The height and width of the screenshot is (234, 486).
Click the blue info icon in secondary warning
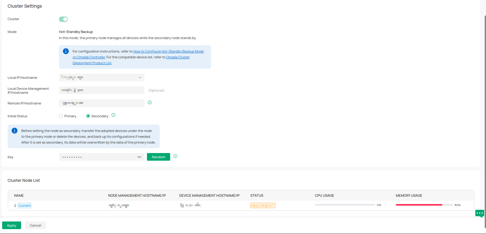pos(14,131)
